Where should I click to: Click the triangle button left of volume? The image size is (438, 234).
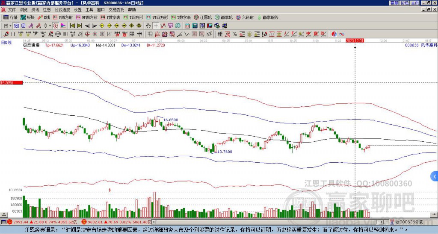[x=3, y=214]
